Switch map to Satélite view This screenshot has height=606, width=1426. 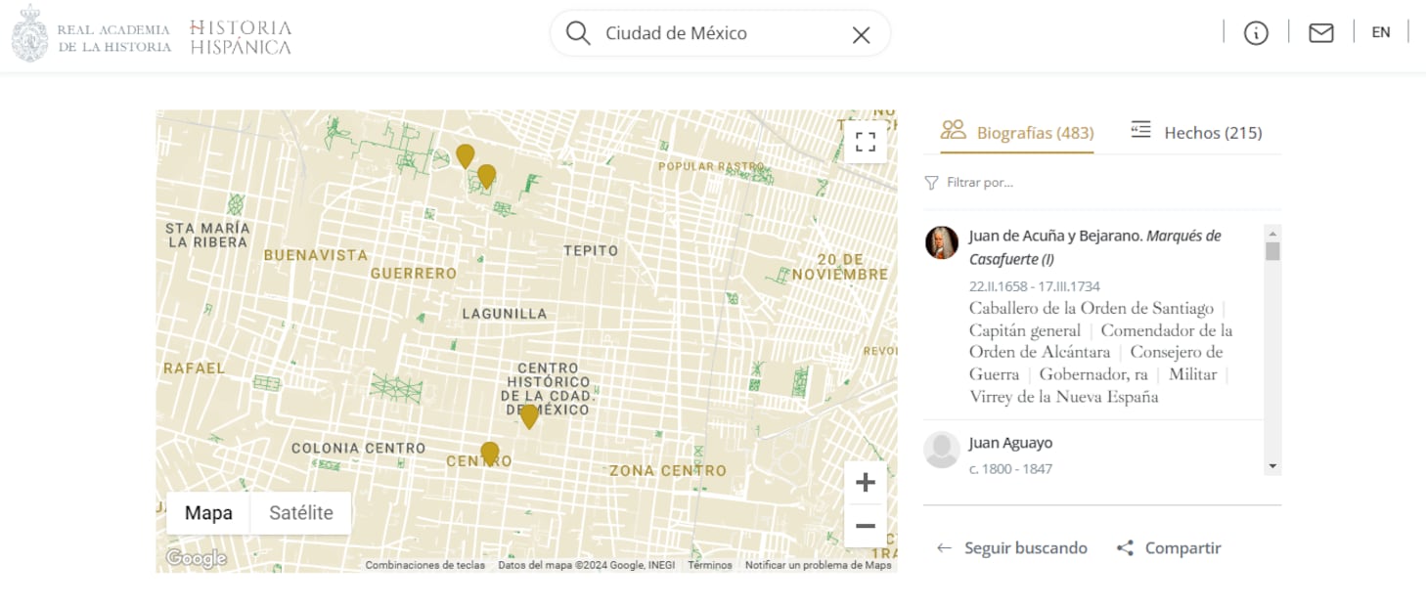301,513
